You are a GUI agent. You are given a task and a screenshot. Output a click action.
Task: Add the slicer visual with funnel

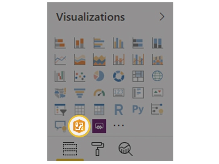60,110
